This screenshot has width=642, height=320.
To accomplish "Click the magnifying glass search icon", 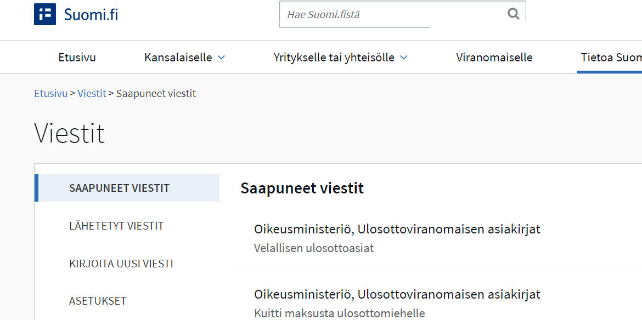I will click(x=513, y=14).
